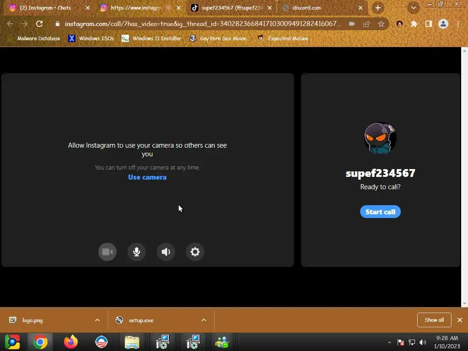This screenshot has width=468, height=351.
Task: Click the instagram.com call URL field
Action: pos(202,24)
